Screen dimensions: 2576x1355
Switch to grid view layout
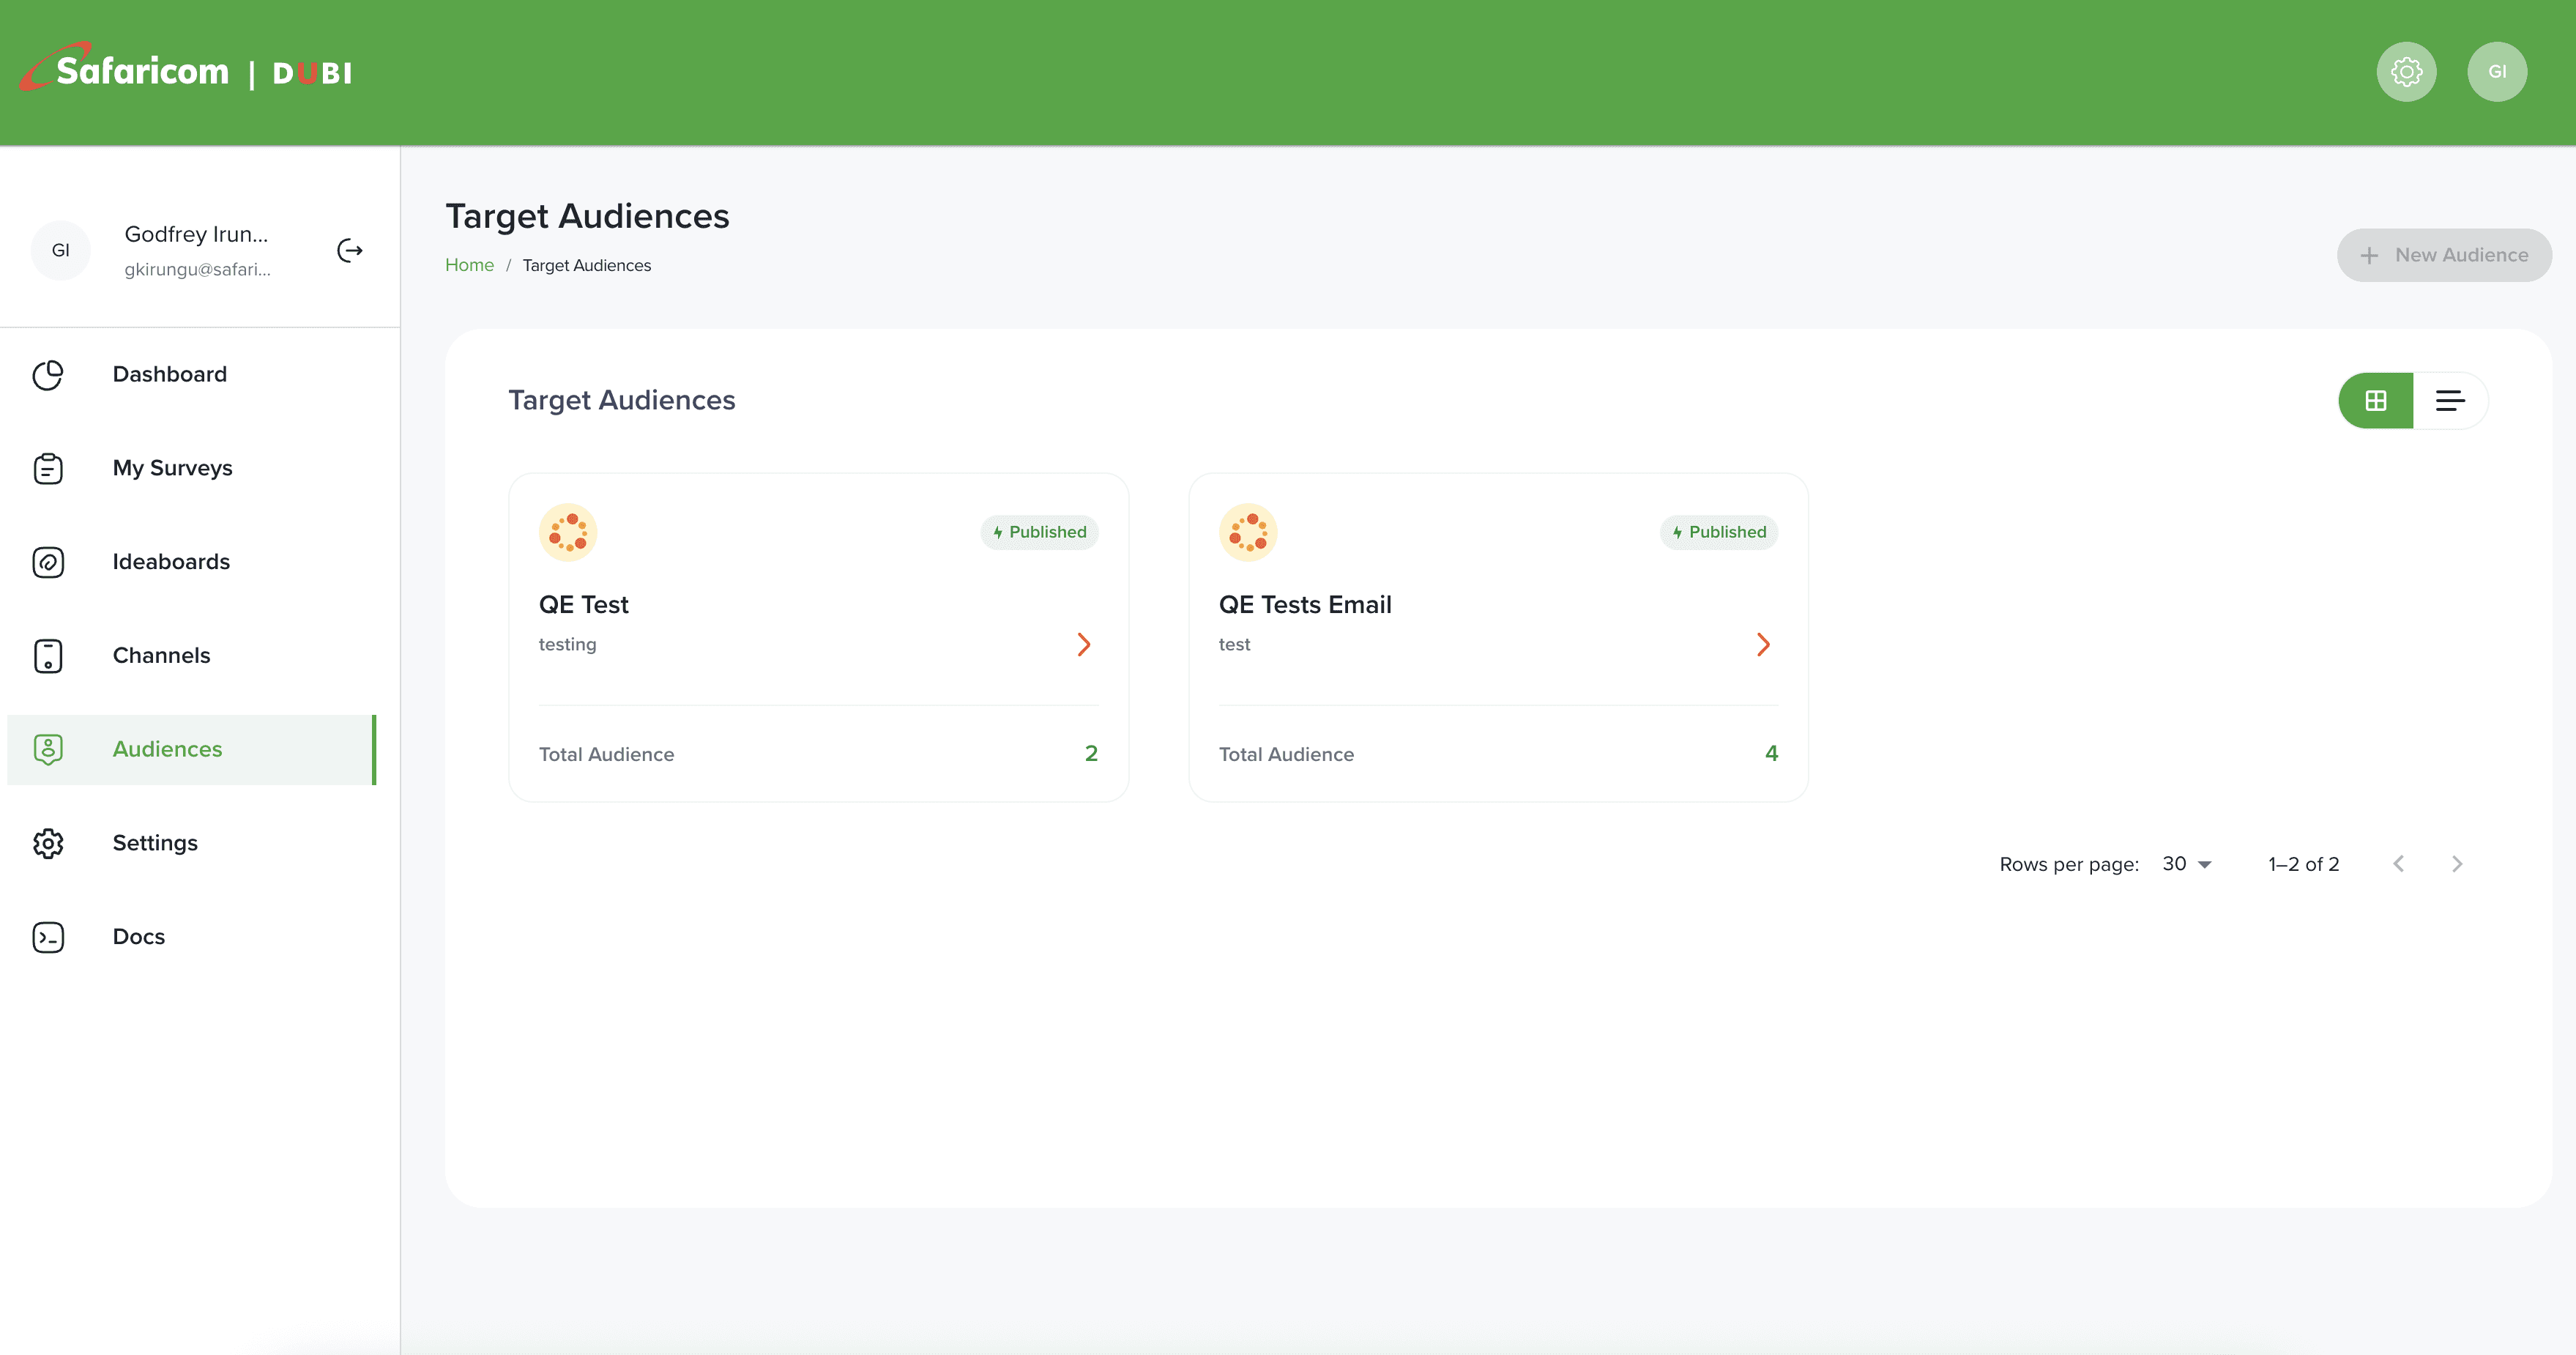[2376, 401]
